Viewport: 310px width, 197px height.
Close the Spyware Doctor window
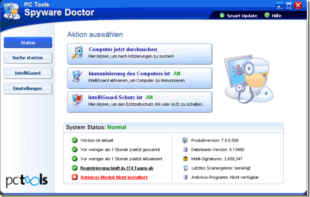coord(298,5)
